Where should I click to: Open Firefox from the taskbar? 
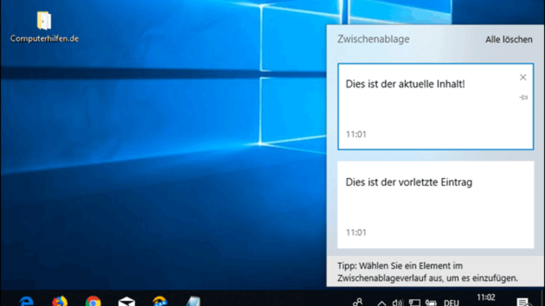point(59,301)
